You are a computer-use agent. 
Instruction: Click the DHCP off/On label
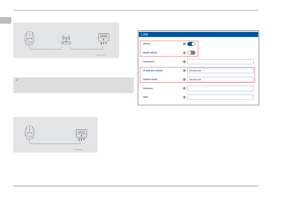coord(150,53)
